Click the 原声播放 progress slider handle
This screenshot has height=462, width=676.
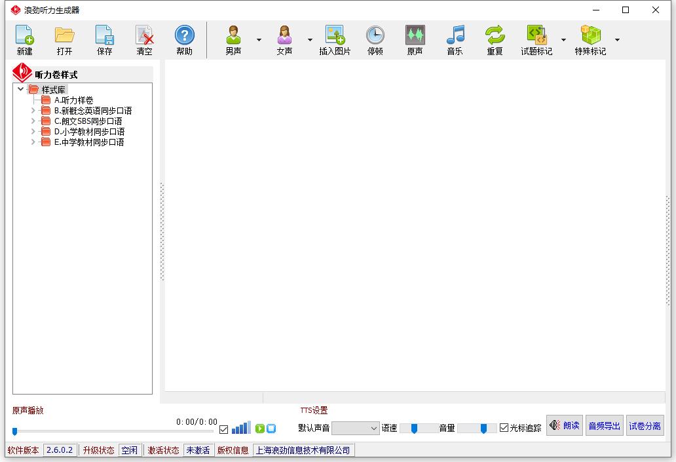click(x=14, y=431)
